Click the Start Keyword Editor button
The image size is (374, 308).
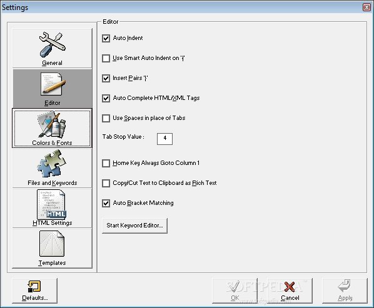click(x=134, y=226)
